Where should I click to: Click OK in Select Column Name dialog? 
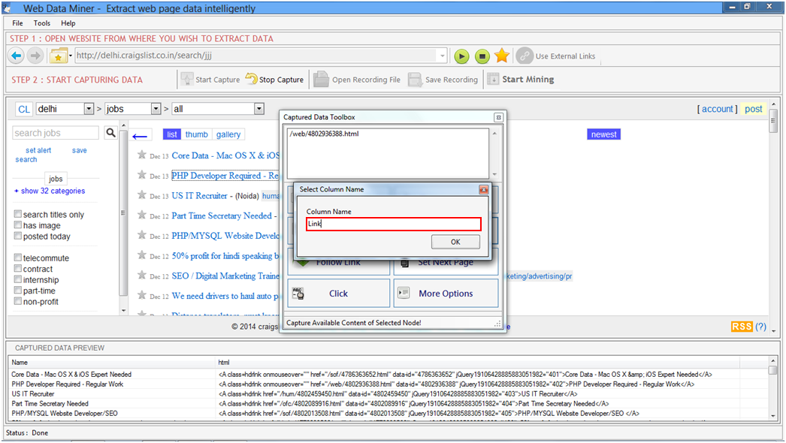(x=455, y=242)
